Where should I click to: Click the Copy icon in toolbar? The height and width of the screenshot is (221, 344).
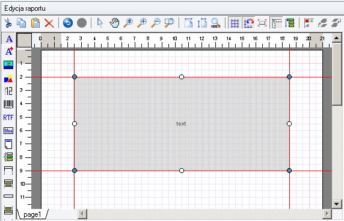coord(22,23)
